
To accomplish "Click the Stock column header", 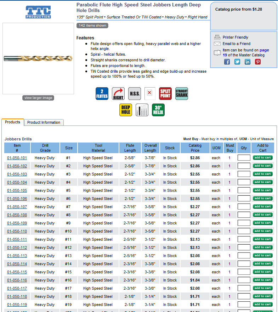I will 170,148.
